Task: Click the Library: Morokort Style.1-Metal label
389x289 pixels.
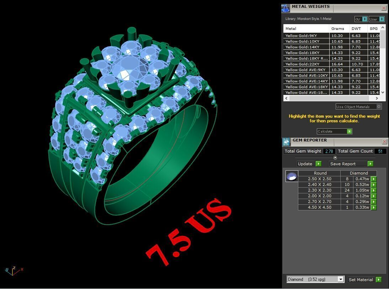Action: [308, 19]
